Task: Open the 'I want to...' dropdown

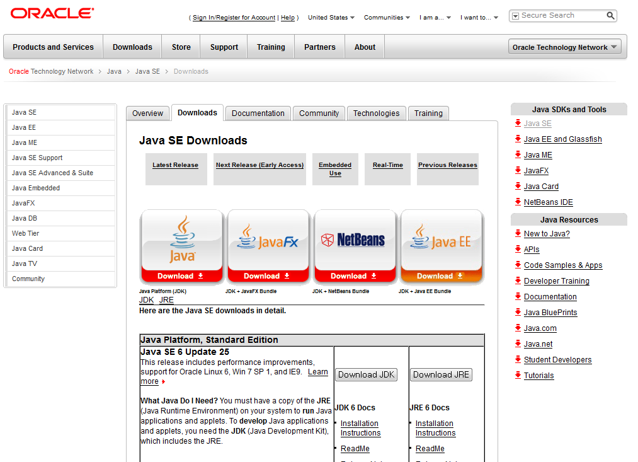Action: click(x=479, y=18)
